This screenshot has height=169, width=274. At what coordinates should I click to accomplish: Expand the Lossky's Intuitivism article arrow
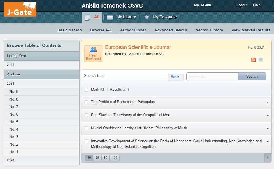pos(268,129)
